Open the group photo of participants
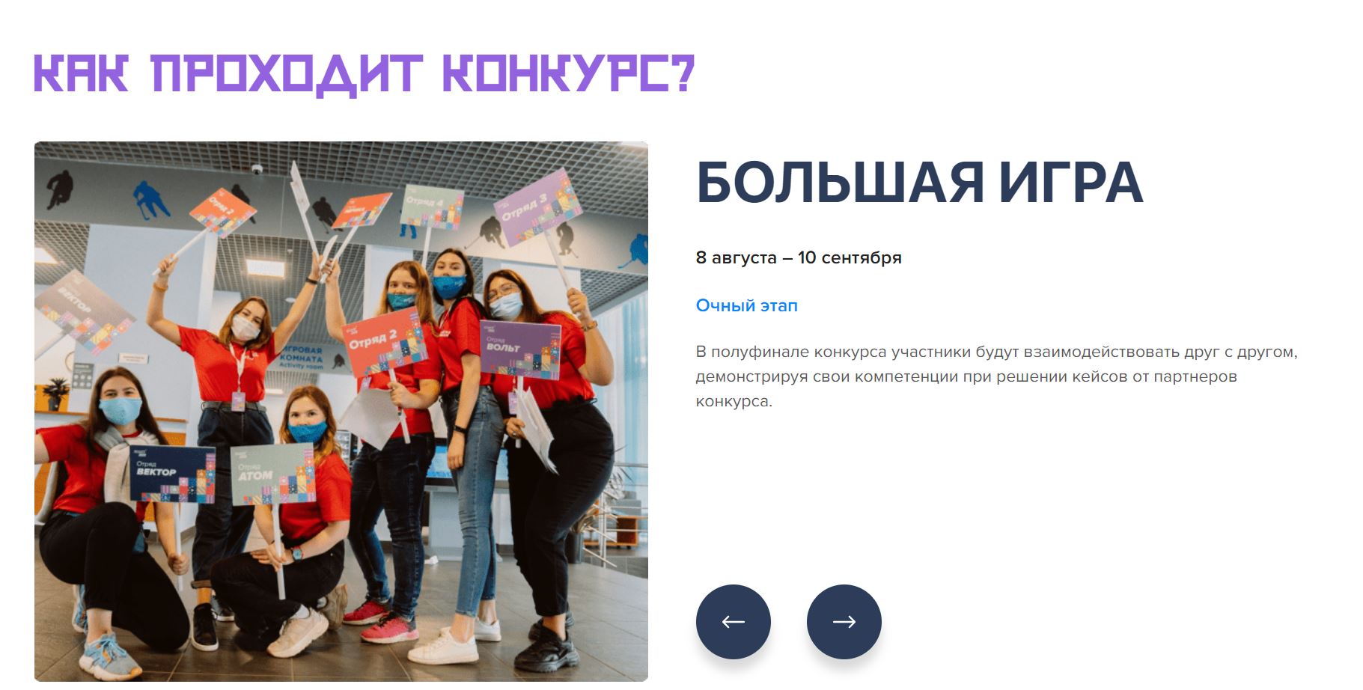The height and width of the screenshot is (690, 1363). click(341, 412)
